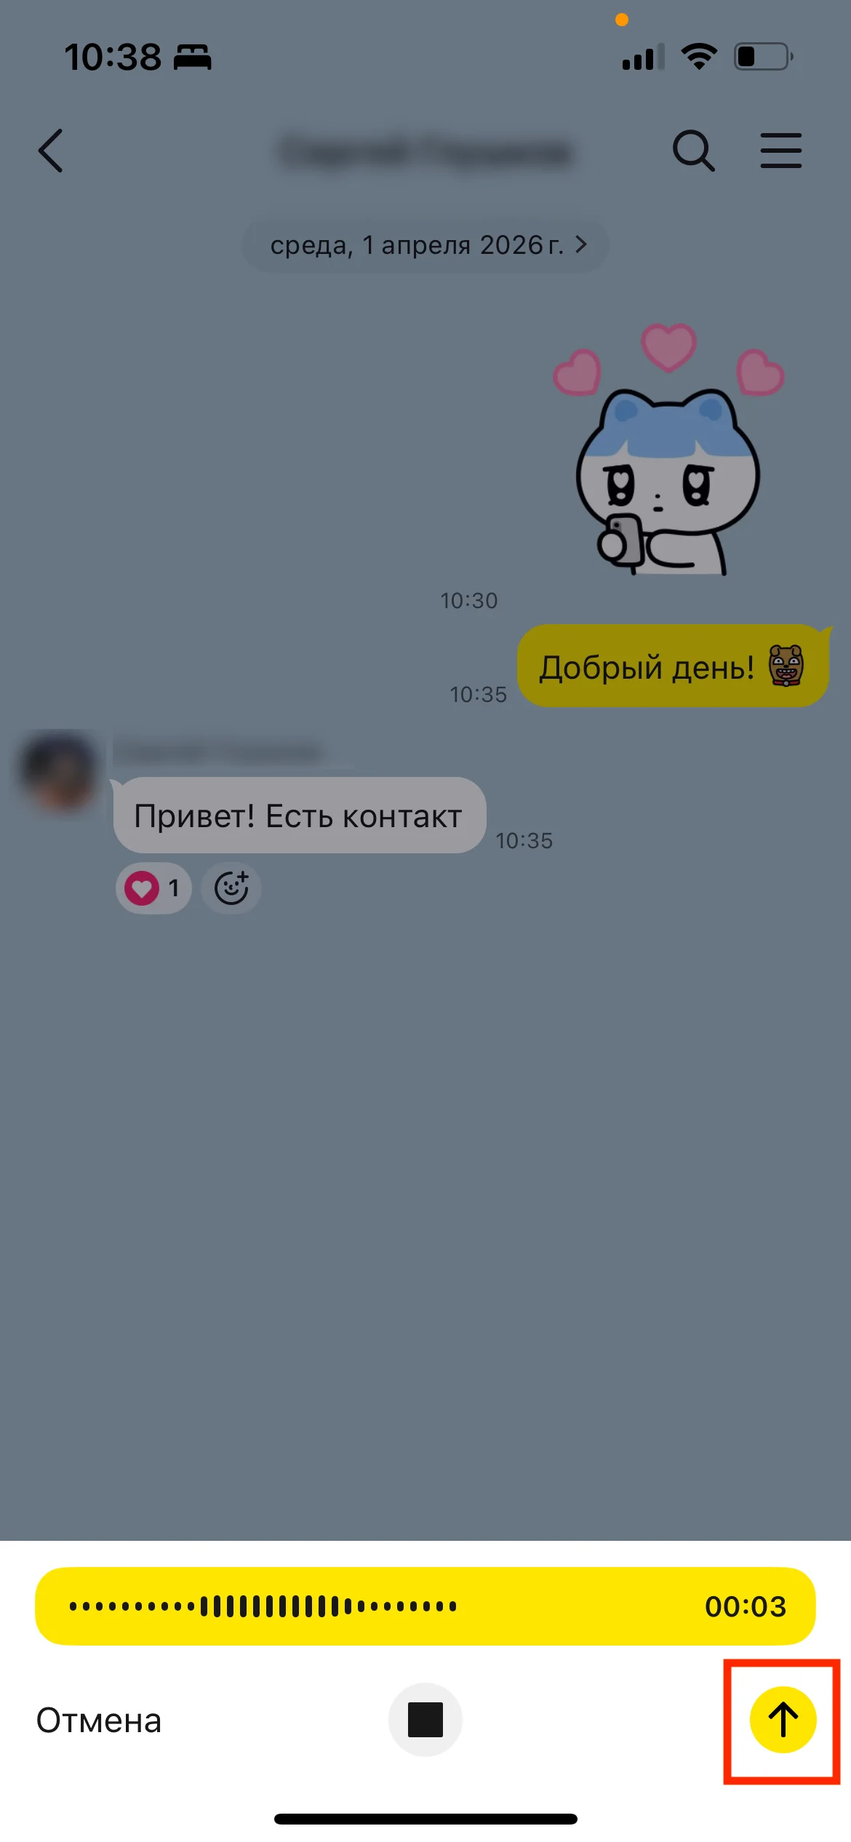
Task: Tap the Добрый день! message bubble
Action: 673,666
